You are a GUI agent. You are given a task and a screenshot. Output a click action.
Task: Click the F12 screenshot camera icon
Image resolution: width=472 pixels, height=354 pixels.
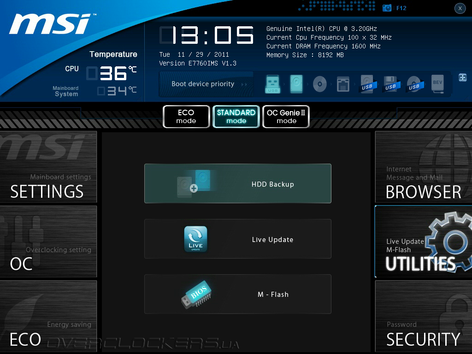pyautogui.click(x=387, y=8)
